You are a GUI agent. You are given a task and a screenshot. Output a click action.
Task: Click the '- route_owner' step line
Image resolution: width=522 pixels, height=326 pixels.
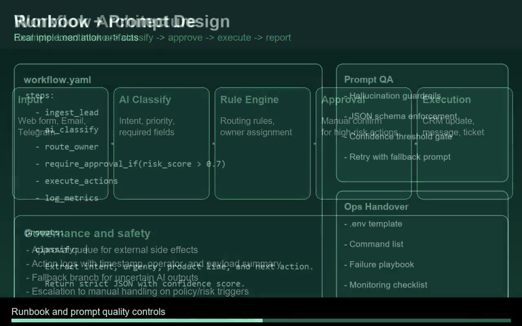[67, 147]
